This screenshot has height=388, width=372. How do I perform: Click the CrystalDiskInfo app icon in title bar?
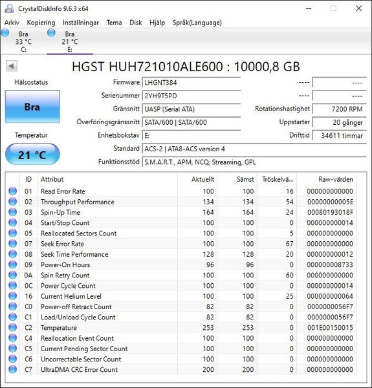(x=10, y=8)
